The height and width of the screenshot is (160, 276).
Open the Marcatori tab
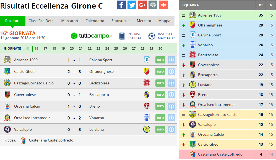[x=70, y=21]
